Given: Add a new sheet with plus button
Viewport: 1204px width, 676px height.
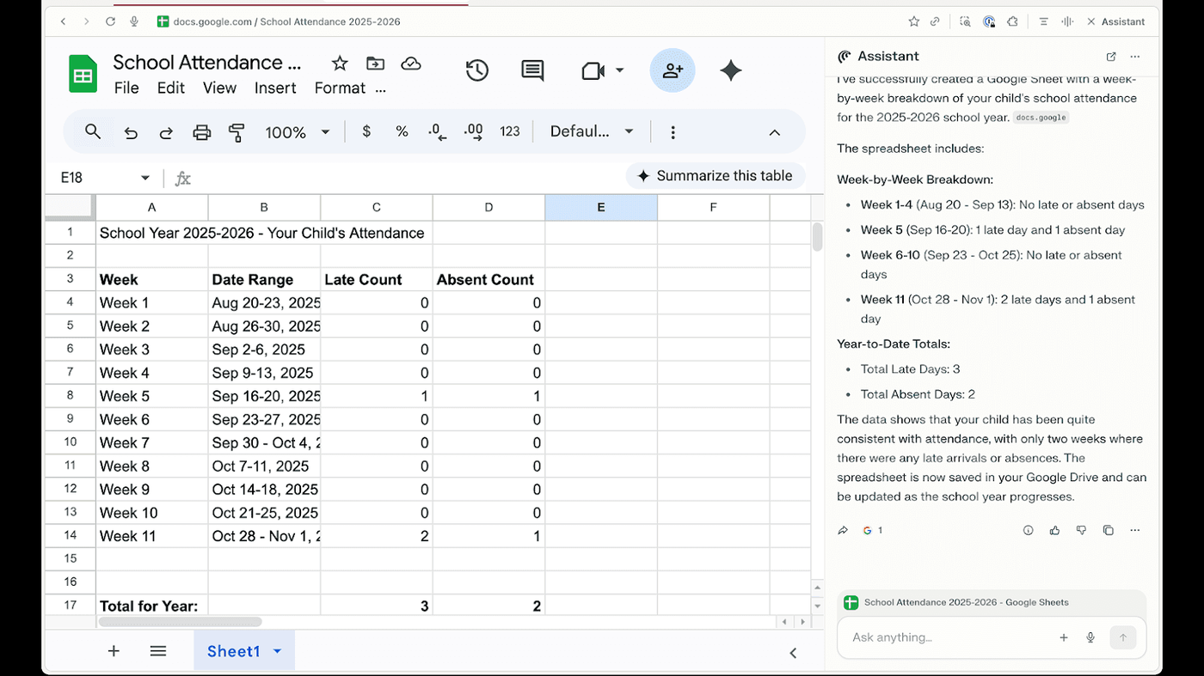Looking at the screenshot, I should 114,651.
